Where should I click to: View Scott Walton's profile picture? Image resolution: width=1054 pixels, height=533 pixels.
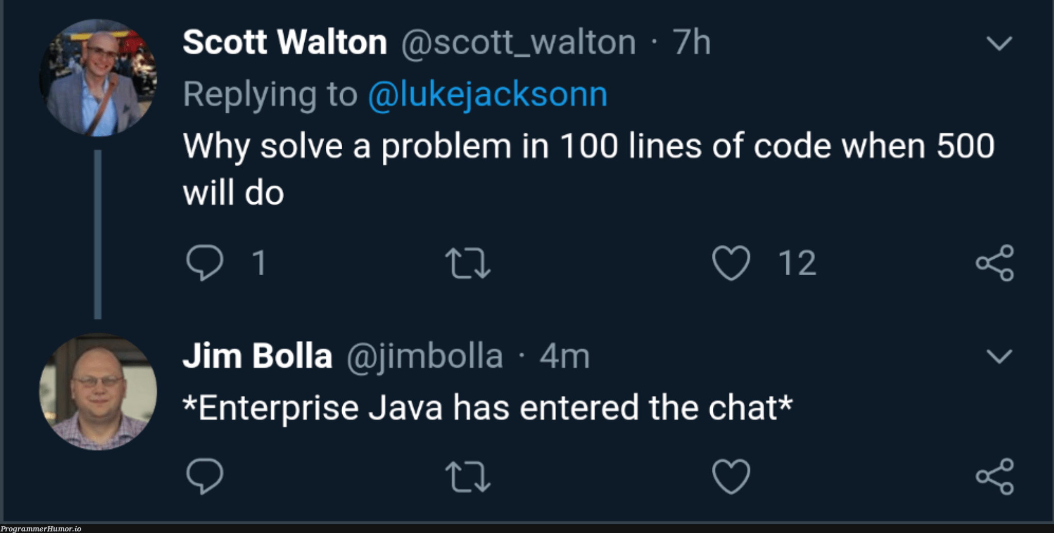tap(98, 78)
